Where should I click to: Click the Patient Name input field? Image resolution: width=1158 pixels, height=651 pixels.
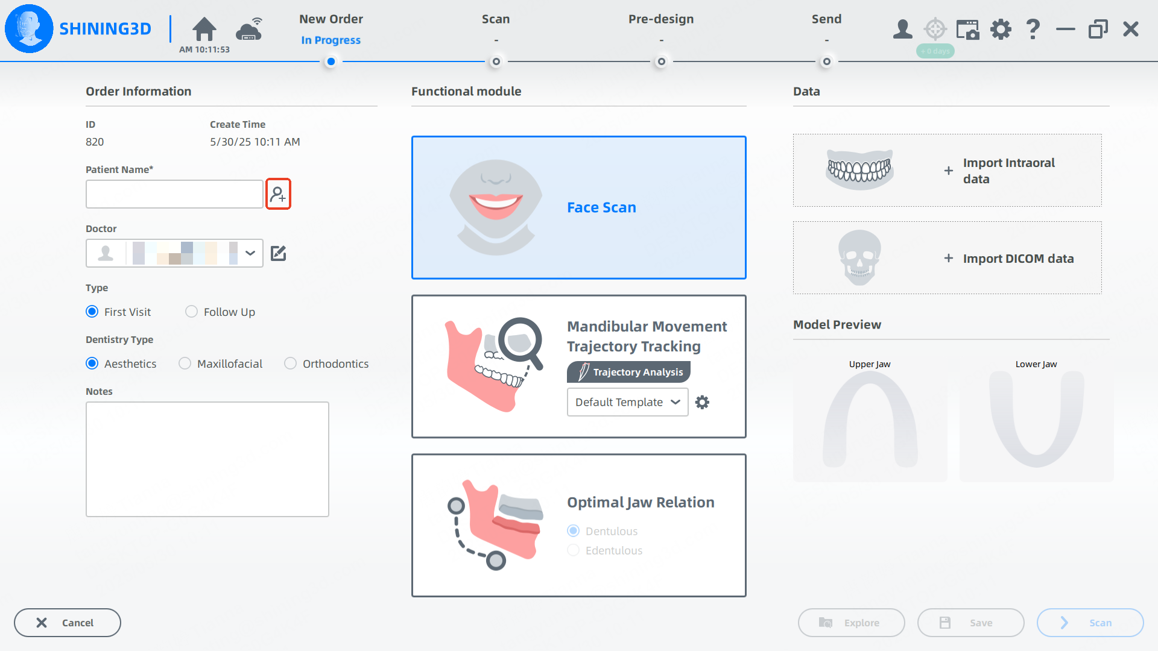coord(174,194)
